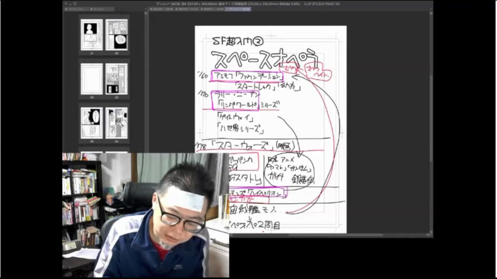This screenshot has width=497, height=279.
Task: Select the page 32 thumbnail in the page manager
Action: 116,79
